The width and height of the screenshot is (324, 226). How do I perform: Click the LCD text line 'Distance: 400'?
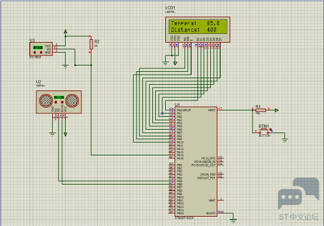194,30
